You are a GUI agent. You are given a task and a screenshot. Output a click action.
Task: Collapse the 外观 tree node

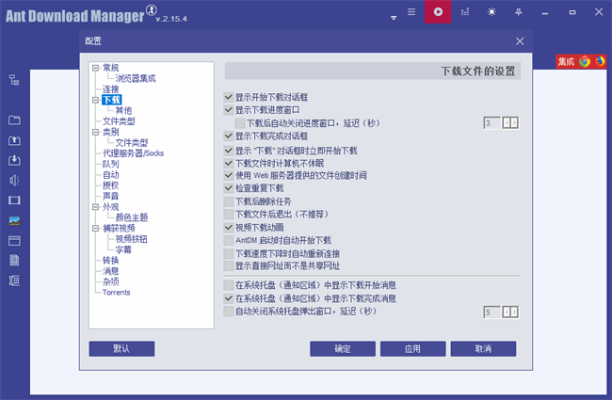(x=95, y=206)
